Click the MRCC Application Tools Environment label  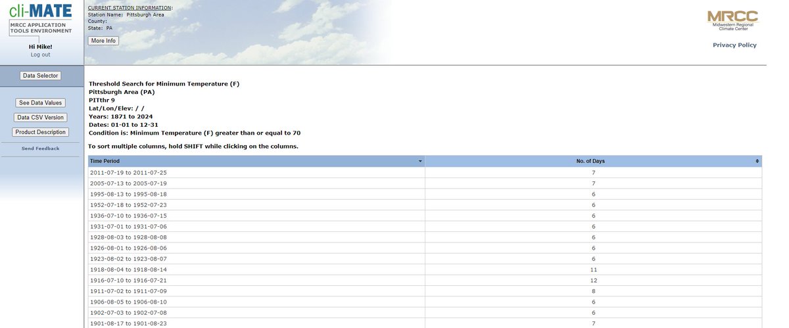point(39,28)
